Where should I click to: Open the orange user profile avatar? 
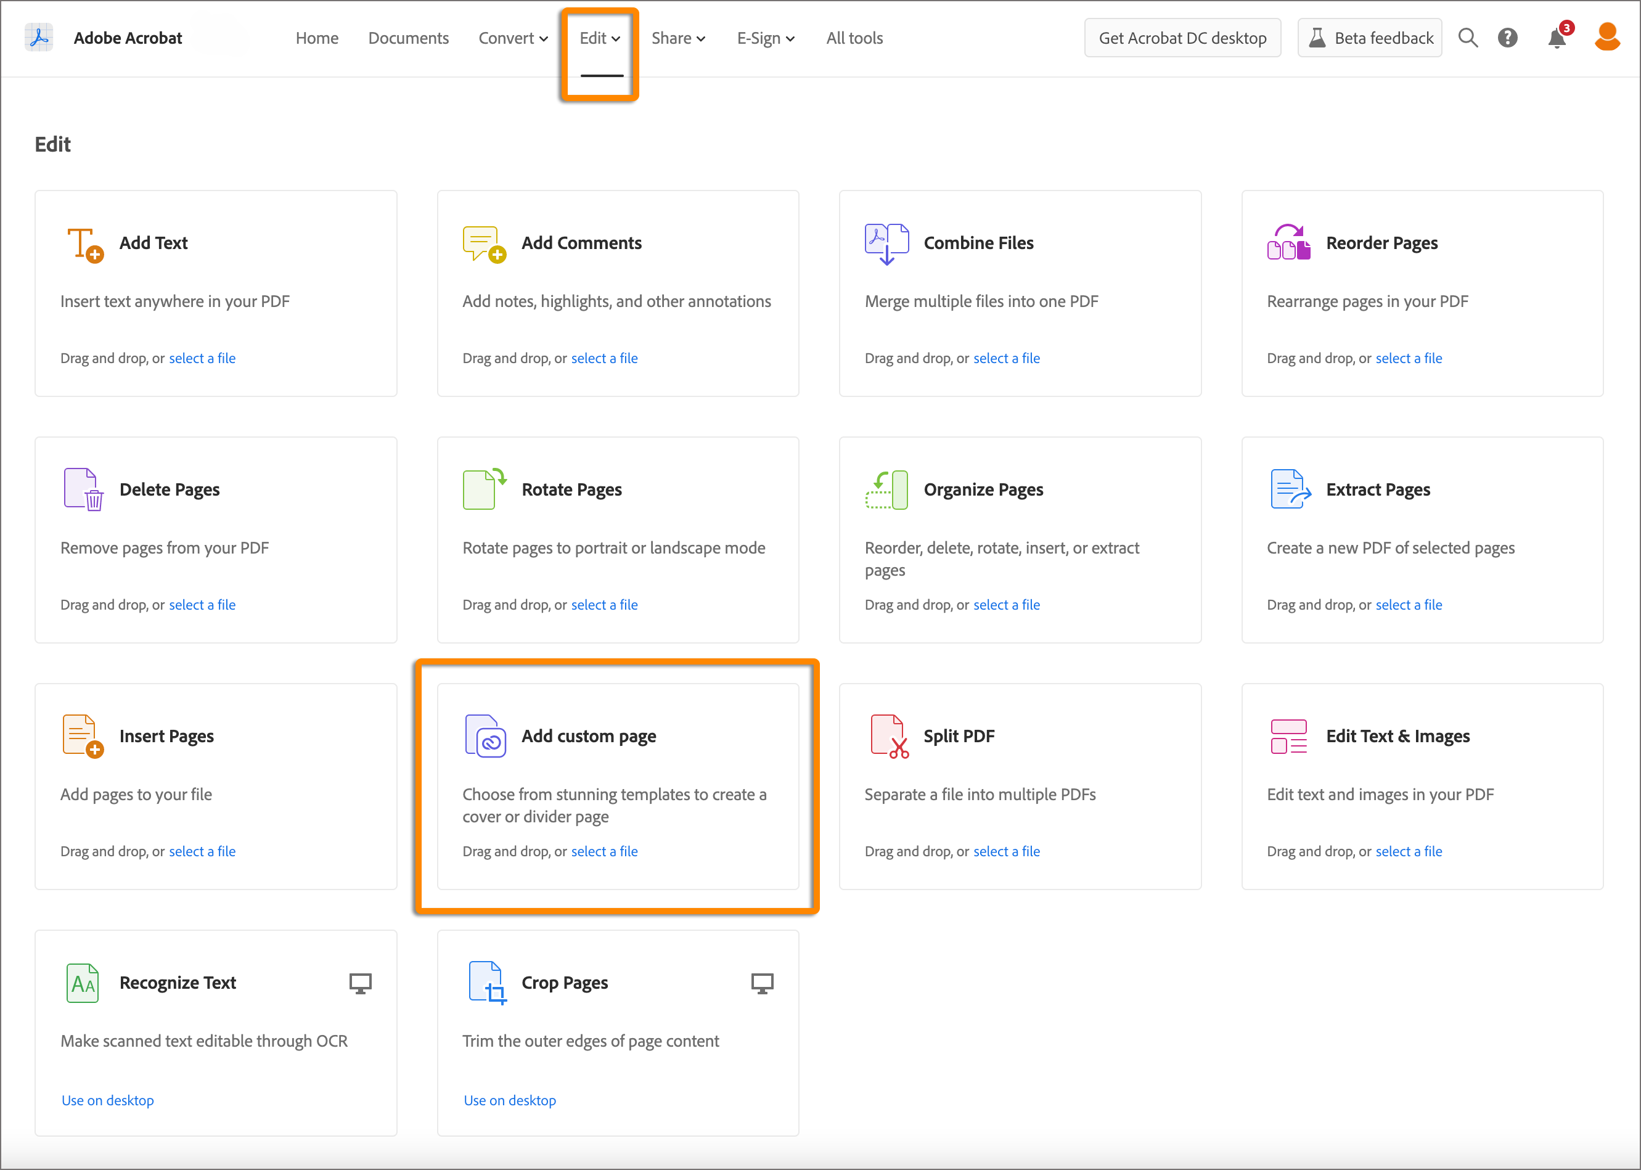(x=1607, y=38)
